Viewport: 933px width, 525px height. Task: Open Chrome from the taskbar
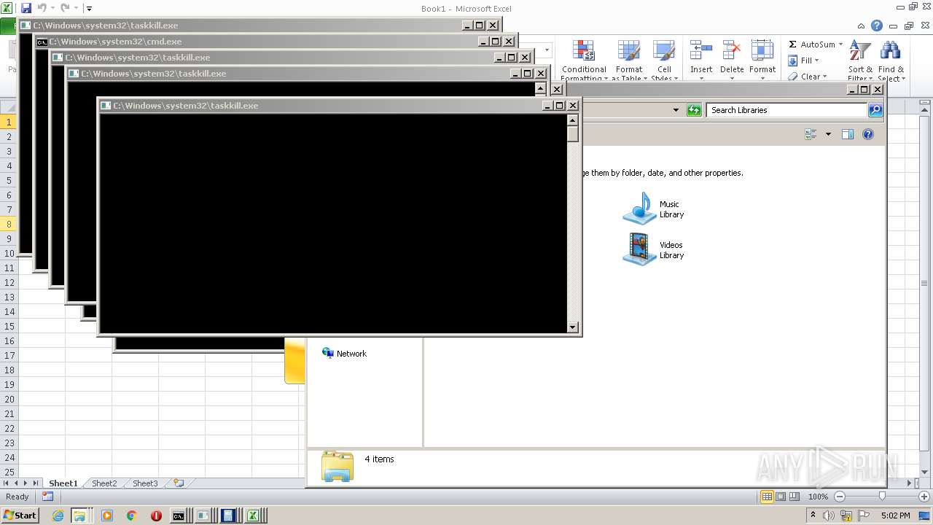click(x=131, y=516)
